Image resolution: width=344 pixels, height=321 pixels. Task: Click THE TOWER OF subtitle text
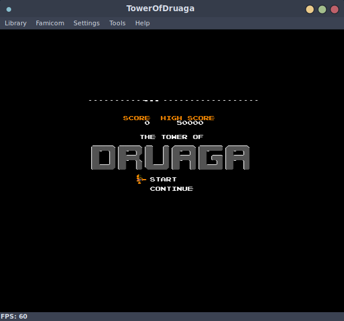(172, 137)
